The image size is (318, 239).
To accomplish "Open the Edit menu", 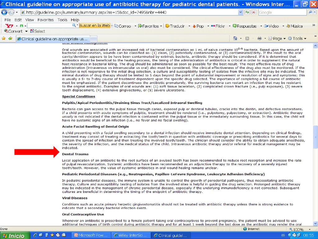I will click(x=18, y=20).
